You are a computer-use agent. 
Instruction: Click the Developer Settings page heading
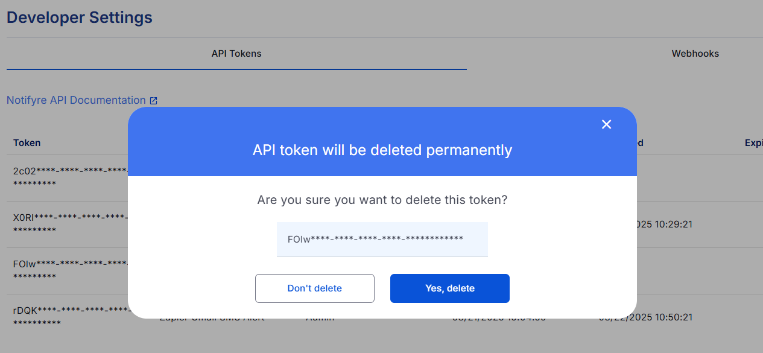(80, 17)
